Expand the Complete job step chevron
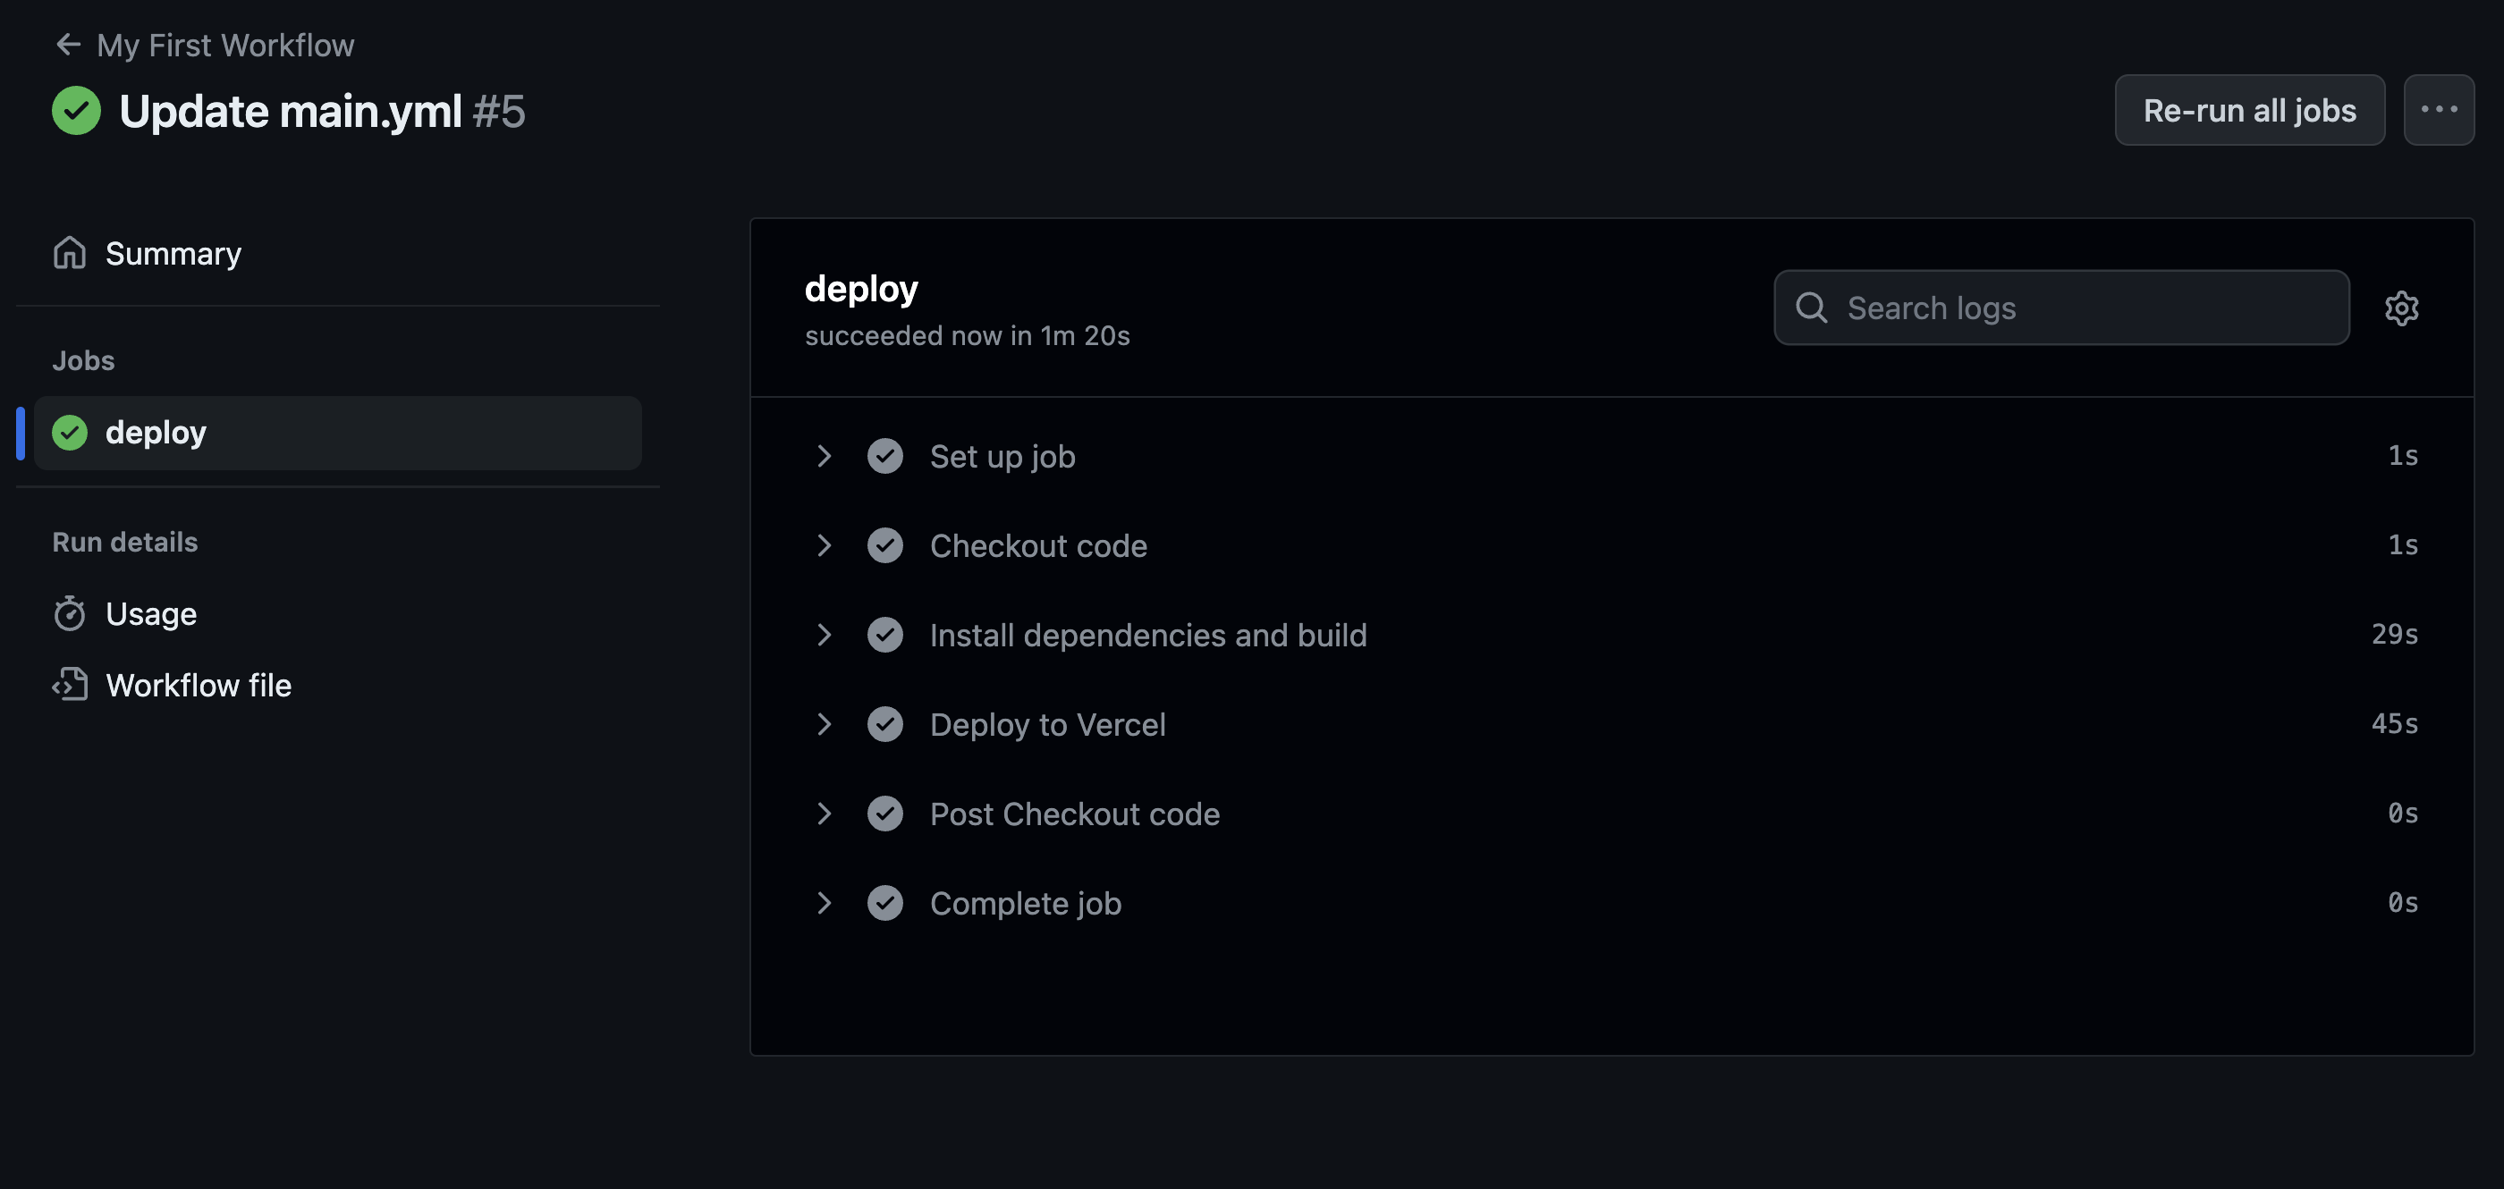 (x=825, y=904)
